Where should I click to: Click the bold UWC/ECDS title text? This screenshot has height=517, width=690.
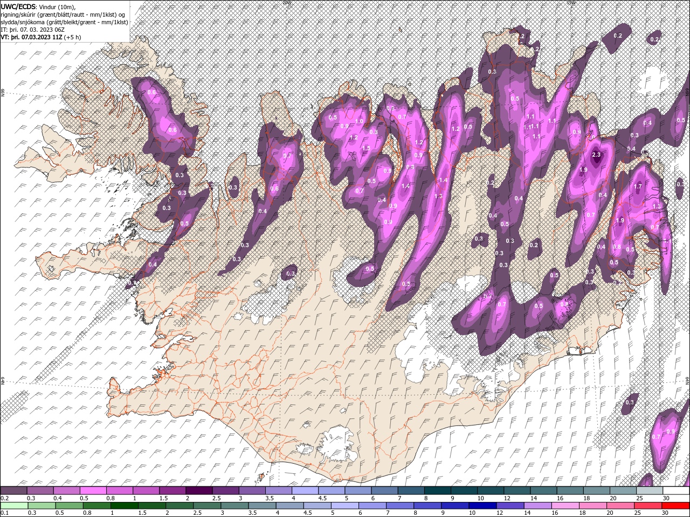[18, 6]
